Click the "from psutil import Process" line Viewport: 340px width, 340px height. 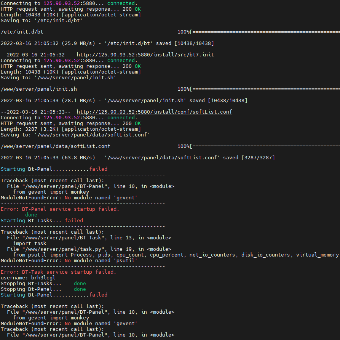[176, 255]
